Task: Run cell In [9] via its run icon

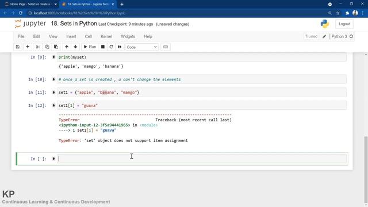Action: [x=53, y=57]
